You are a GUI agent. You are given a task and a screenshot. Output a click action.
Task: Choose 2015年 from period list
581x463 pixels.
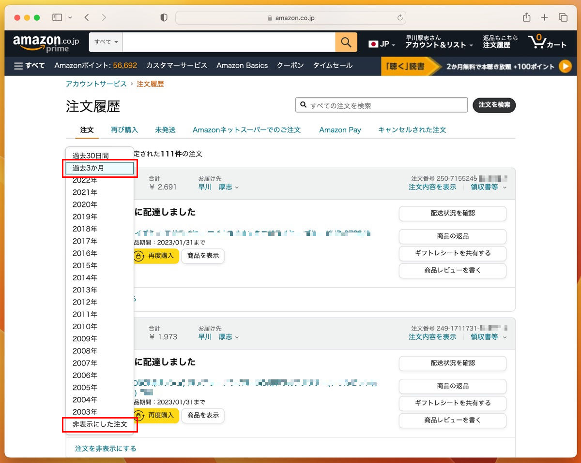click(99, 265)
